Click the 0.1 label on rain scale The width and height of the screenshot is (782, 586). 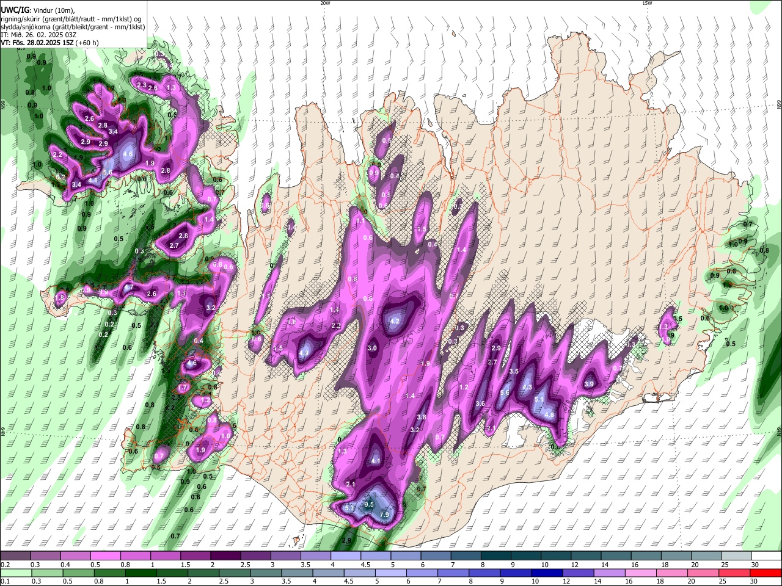pyautogui.click(x=5, y=582)
